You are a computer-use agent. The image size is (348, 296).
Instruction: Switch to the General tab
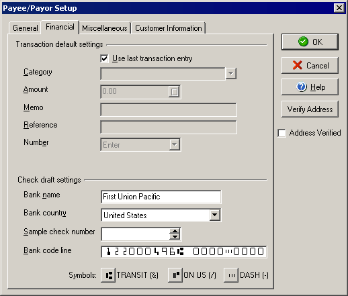(25, 28)
